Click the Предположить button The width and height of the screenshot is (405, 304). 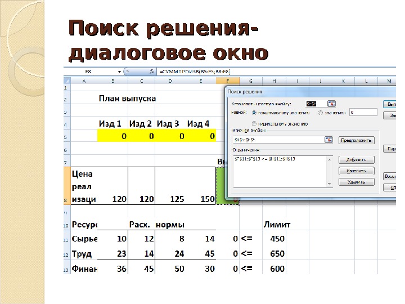point(356,140)
